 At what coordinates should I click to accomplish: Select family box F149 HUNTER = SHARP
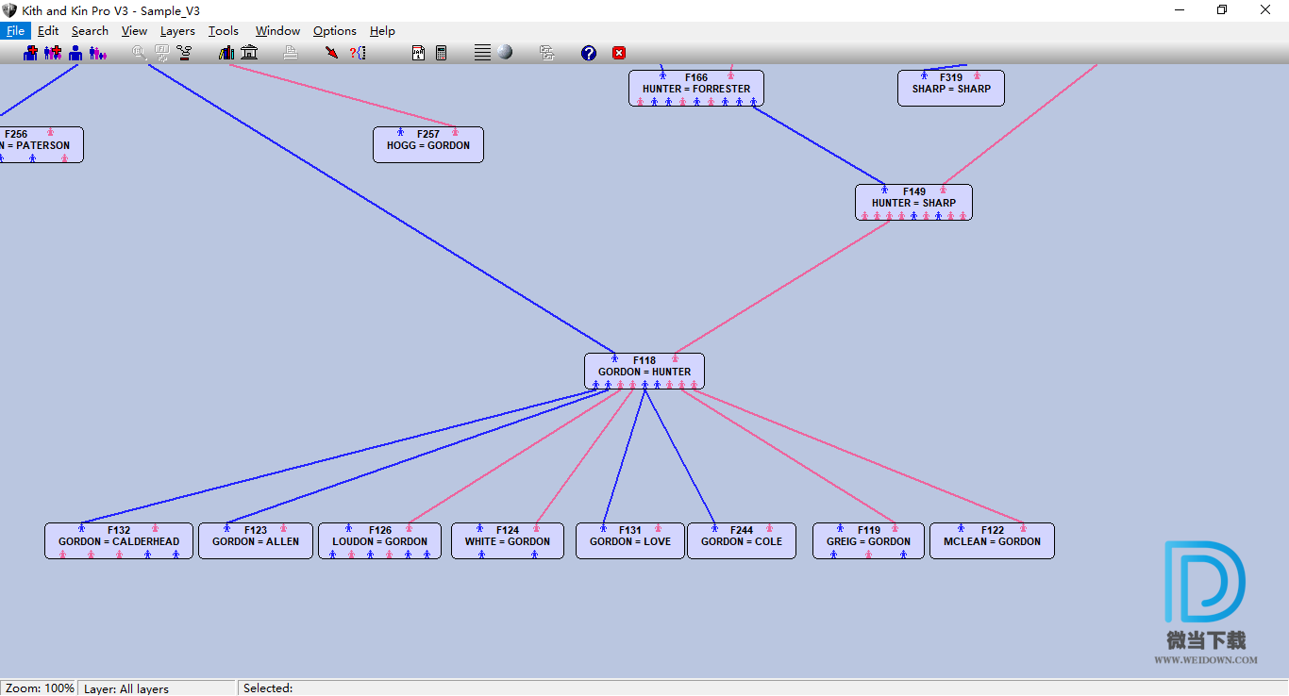tap(913, 203)
